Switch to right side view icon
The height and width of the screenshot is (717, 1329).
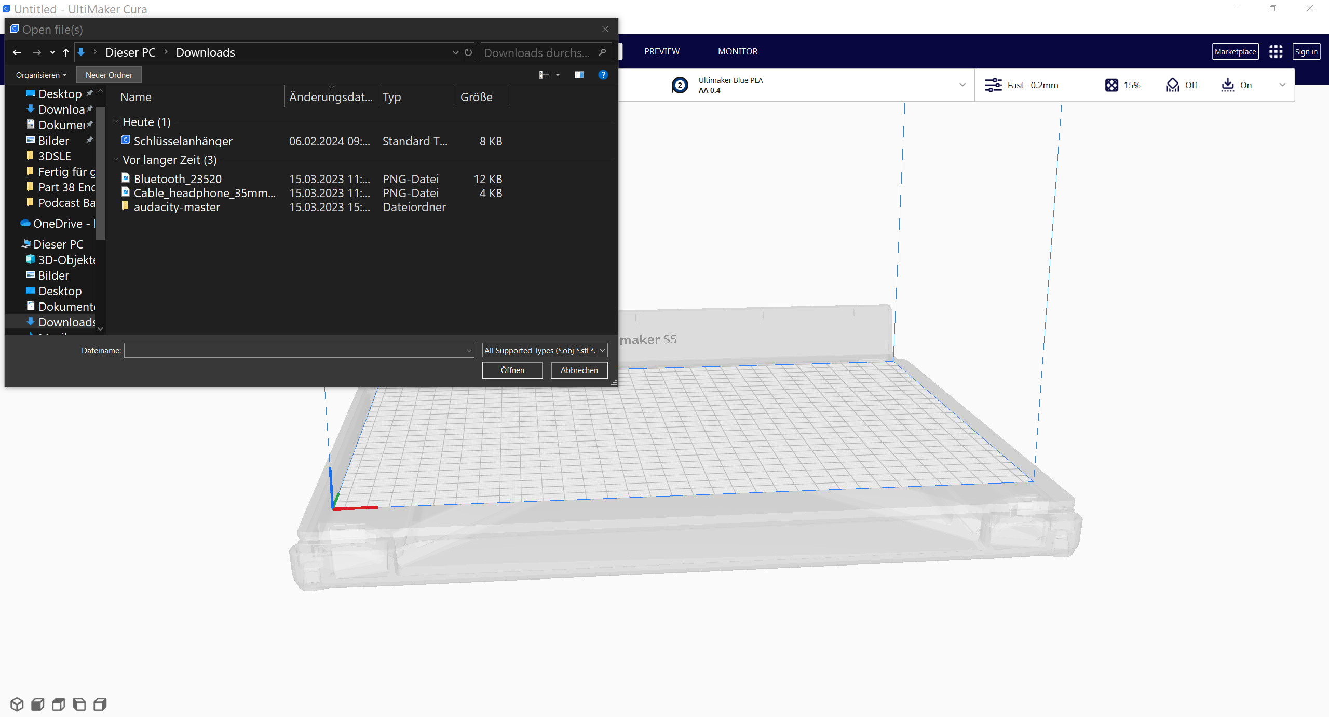point(100,704)
